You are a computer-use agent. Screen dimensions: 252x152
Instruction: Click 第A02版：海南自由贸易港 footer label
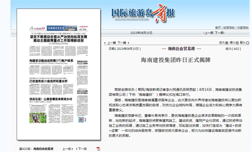tap(36, 149)
